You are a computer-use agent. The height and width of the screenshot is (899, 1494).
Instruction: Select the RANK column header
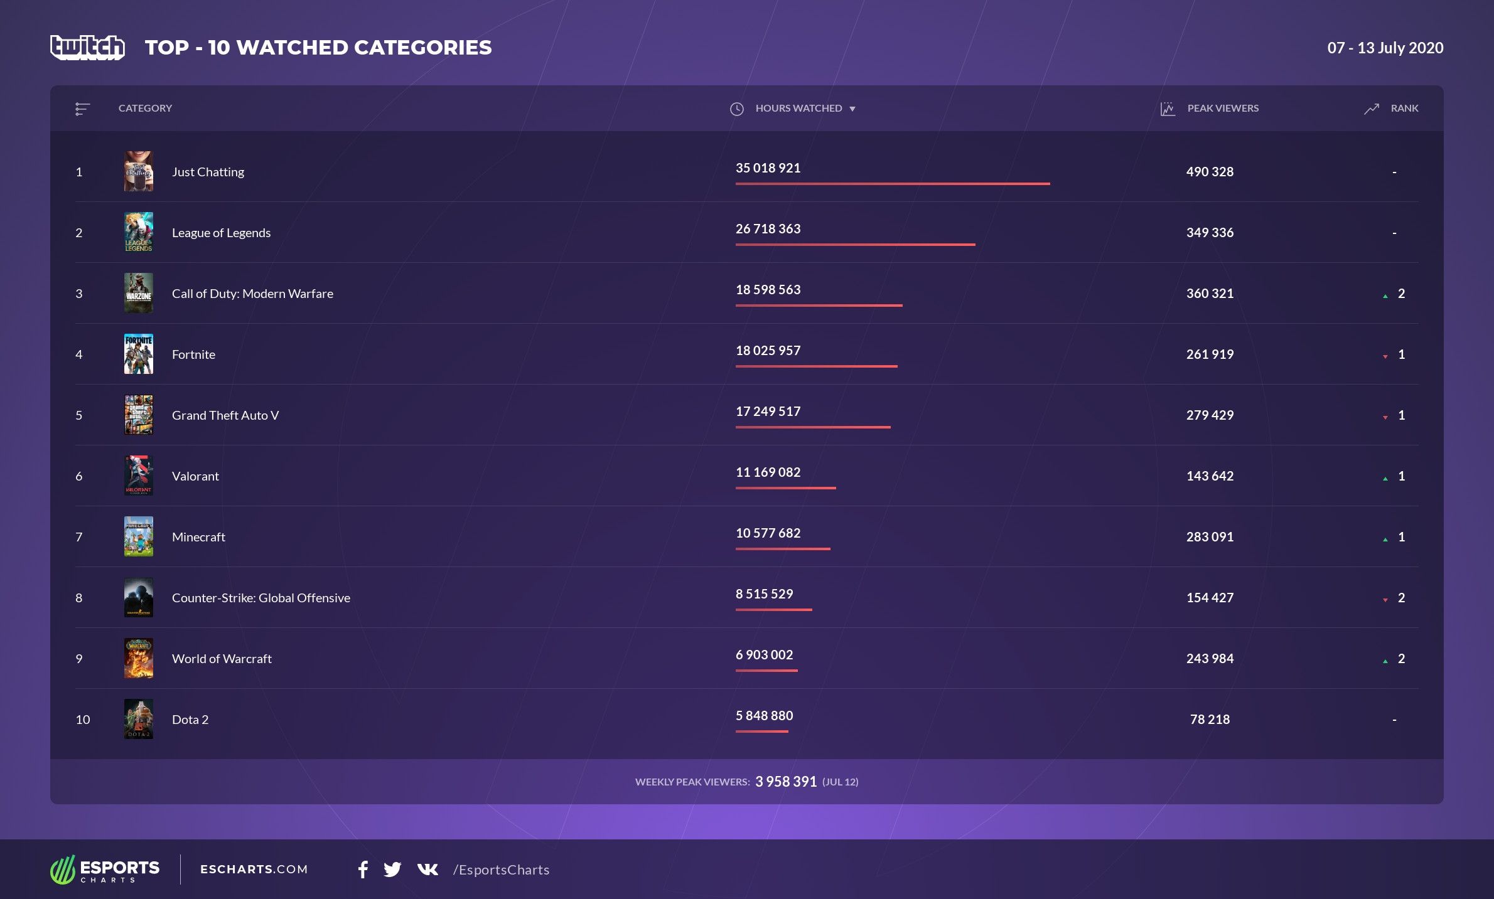point(1404,108)
